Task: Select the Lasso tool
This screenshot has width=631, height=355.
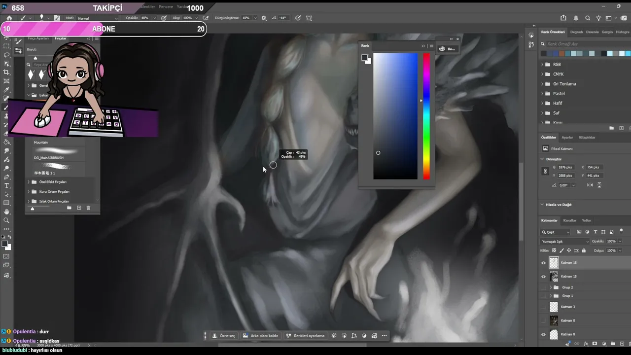Action: (6, 55)
